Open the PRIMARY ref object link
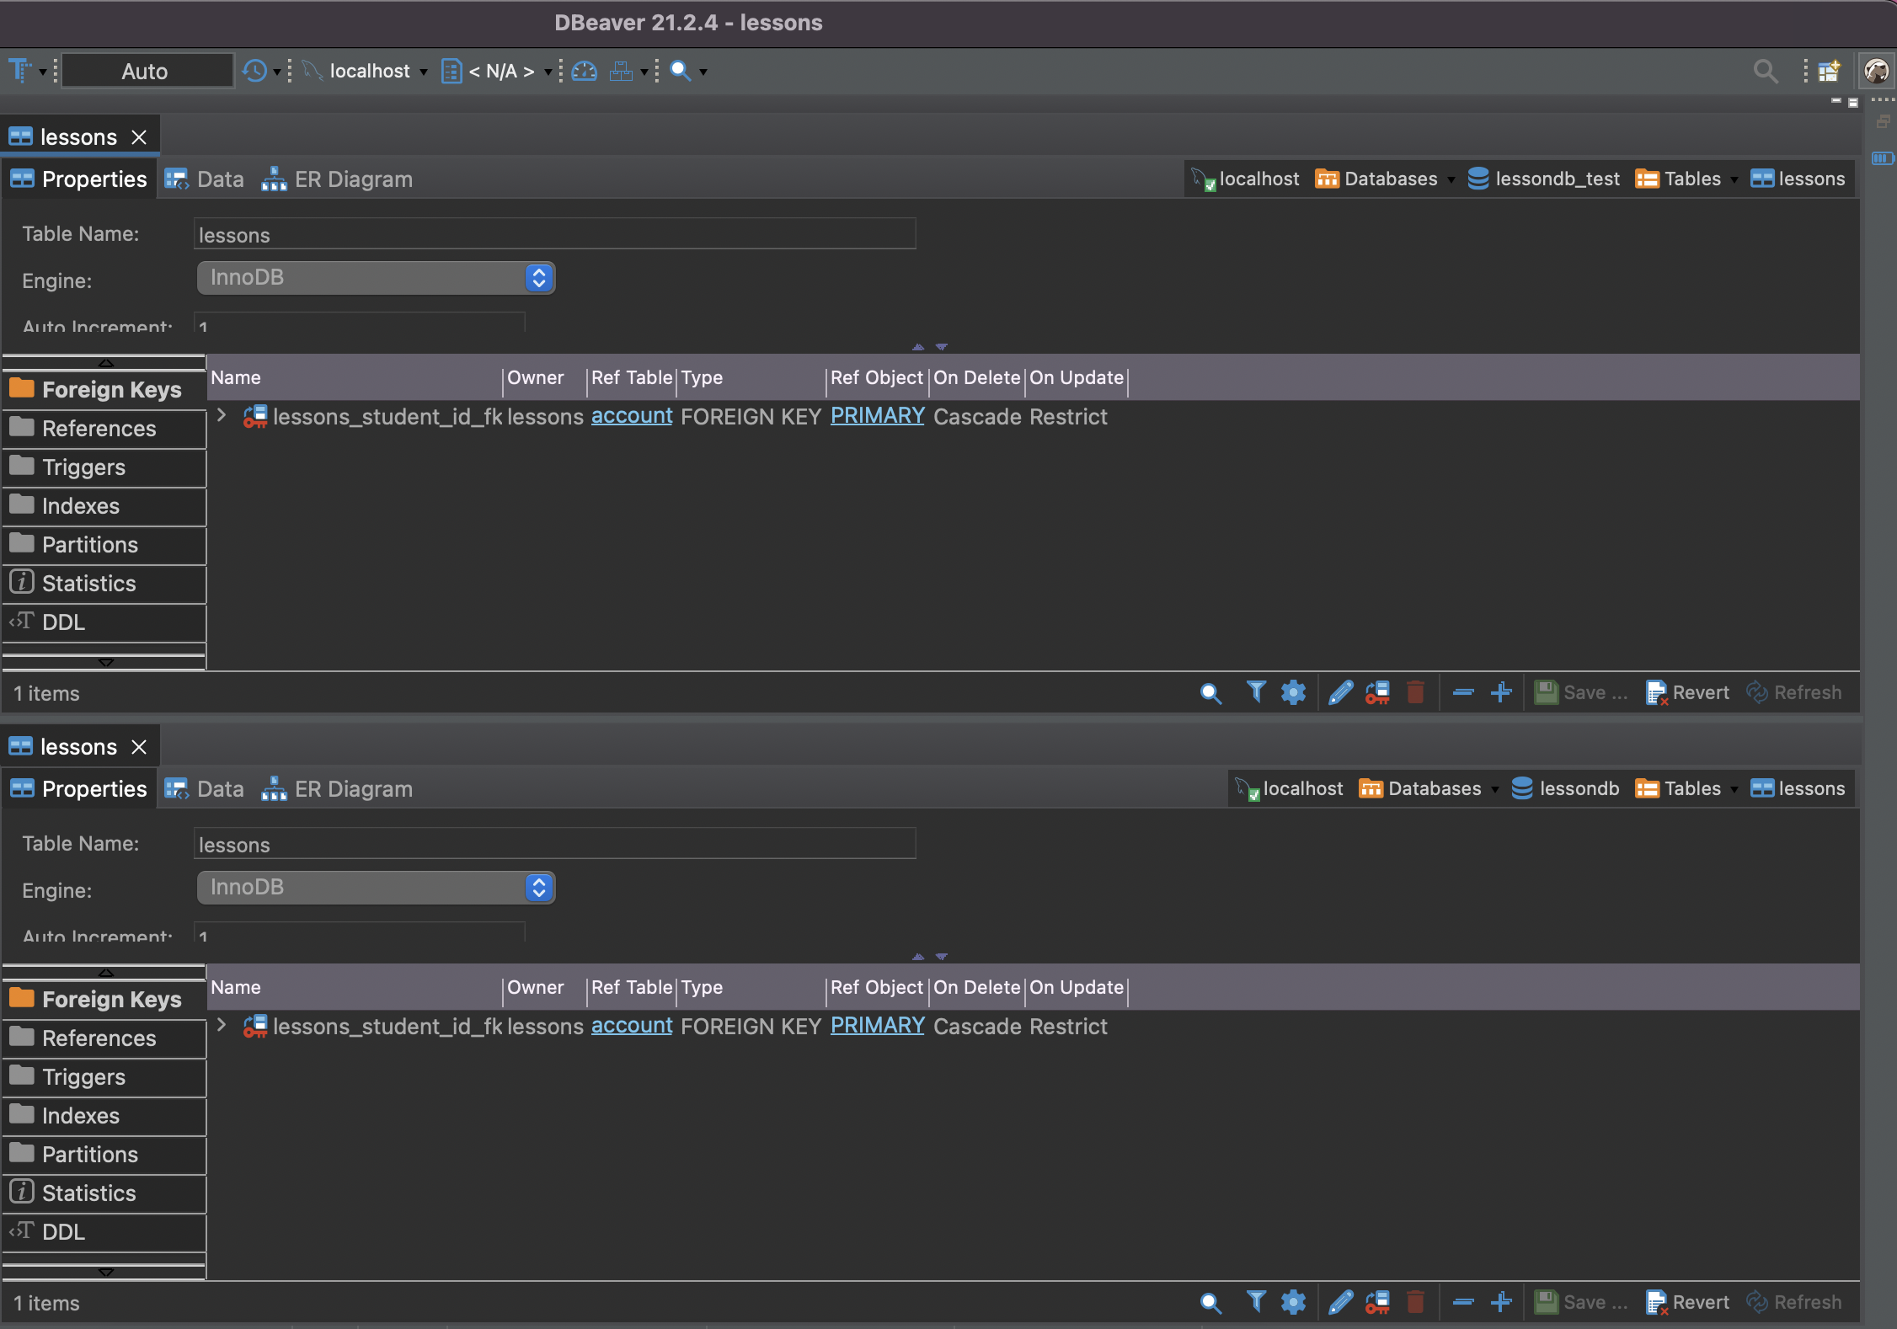Image resolution: width=1897 pixels, height=1329 pixels. (x=877, y=415)
